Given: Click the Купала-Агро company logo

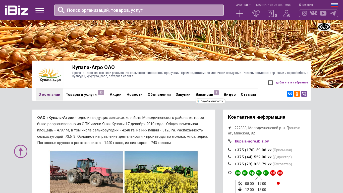Looking at the screenshot, I should click(x=50, y=75).
